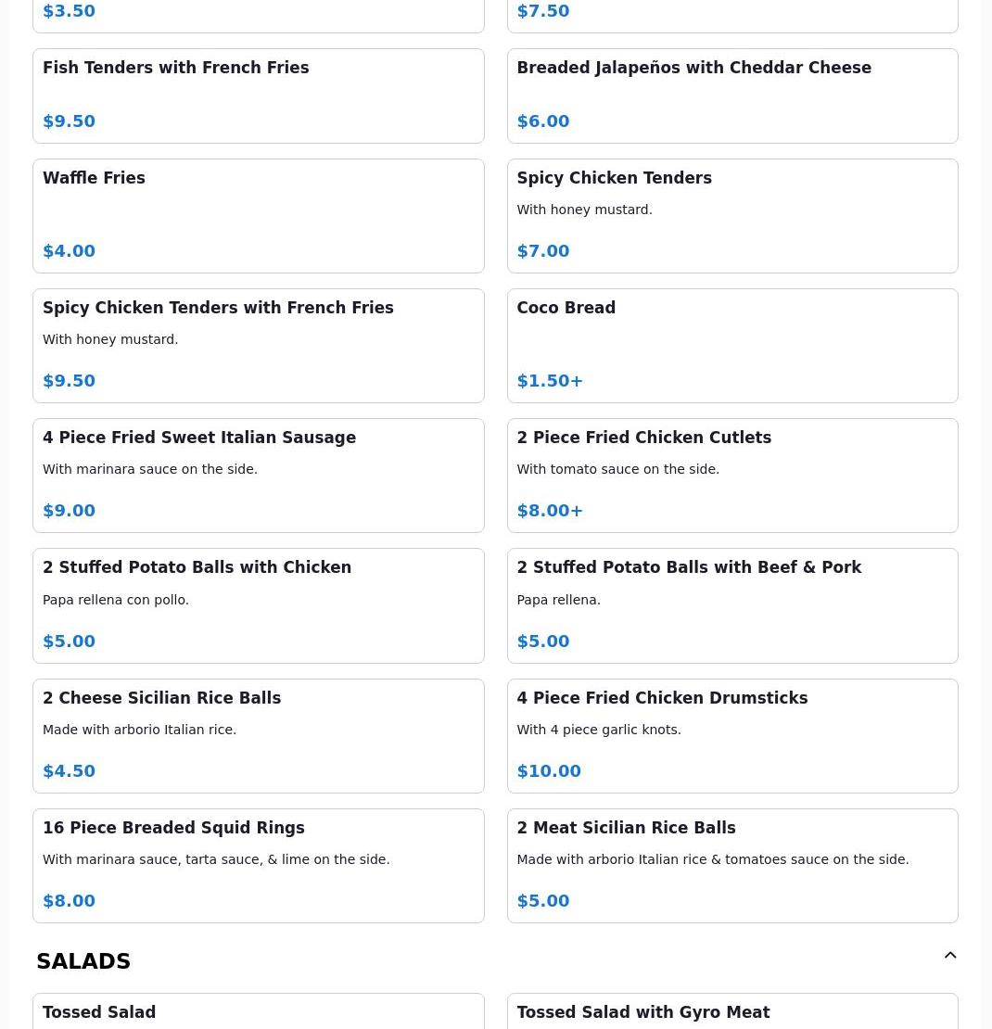This screenshot has width=992, height=1029.
Task: Open Fish Tenders with French Fries item
Action: 258,95
